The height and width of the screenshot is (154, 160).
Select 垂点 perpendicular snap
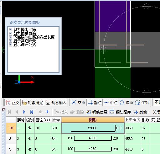(95, 103)
